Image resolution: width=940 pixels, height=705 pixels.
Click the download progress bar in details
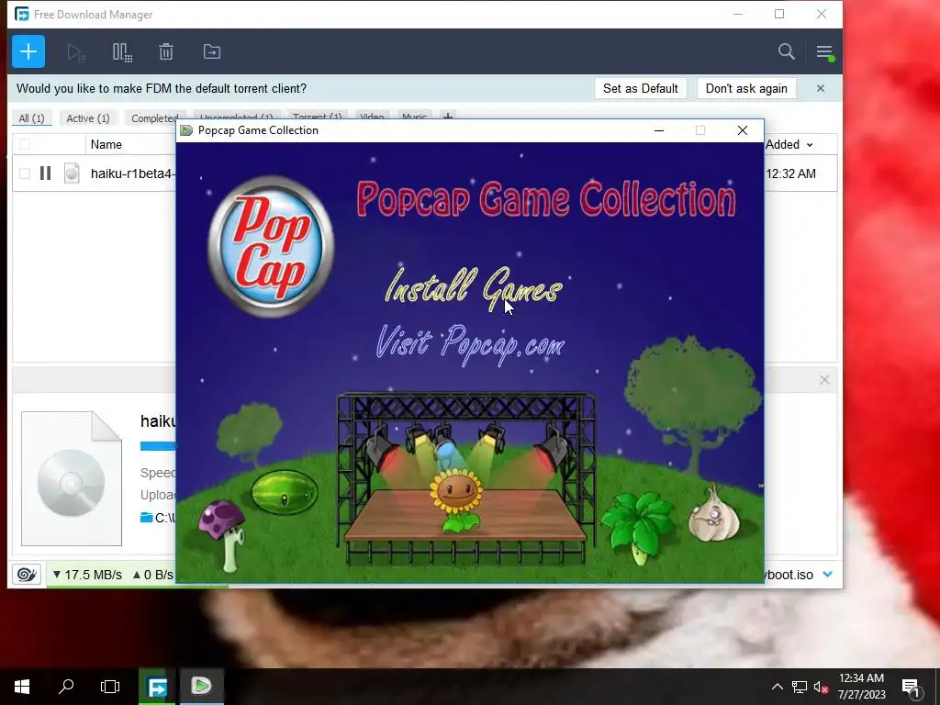point(158,445)
